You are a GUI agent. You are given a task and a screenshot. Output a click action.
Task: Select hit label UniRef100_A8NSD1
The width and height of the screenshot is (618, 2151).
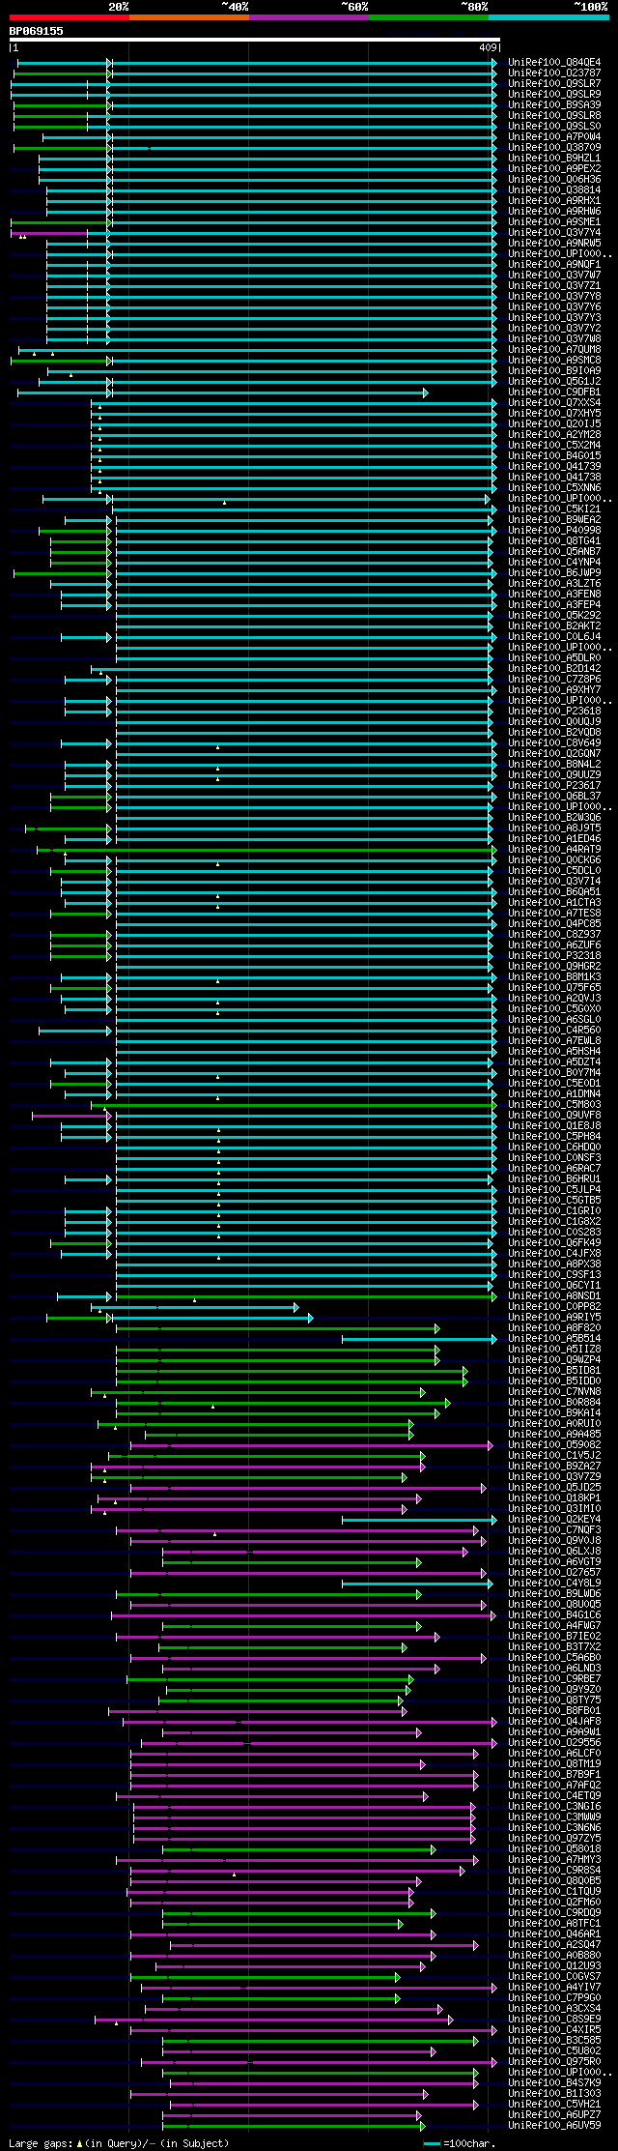tap(554, 1296)
